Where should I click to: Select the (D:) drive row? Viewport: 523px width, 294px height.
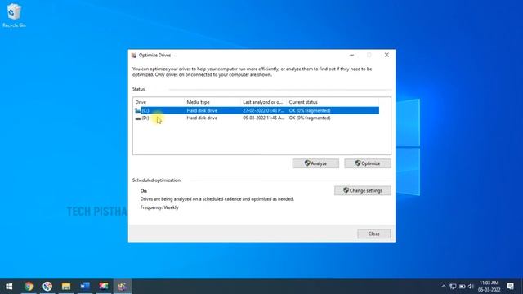tap(256, 118)
